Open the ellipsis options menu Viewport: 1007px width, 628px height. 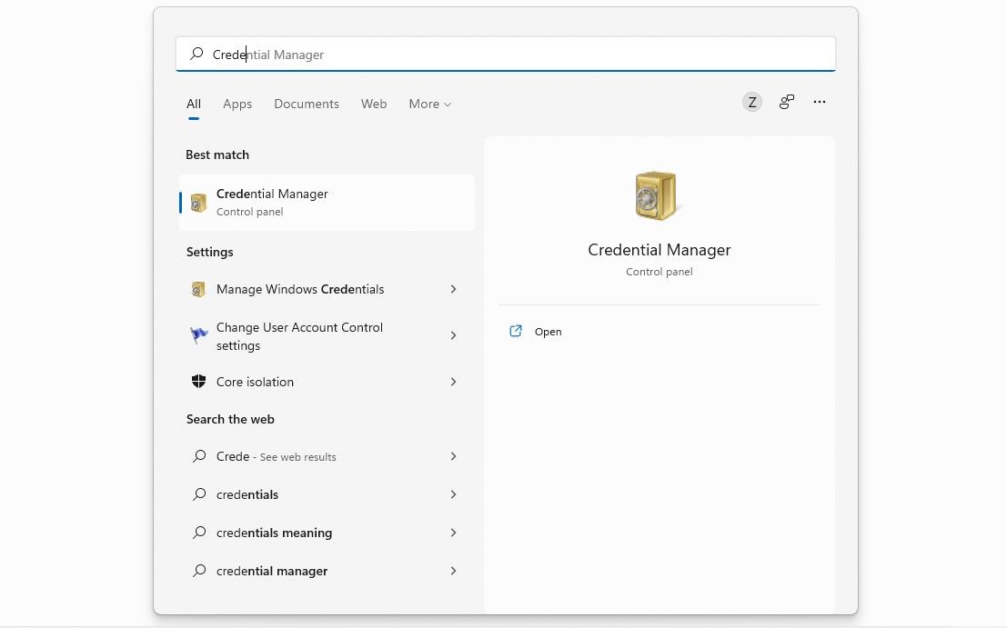point(819,102)
